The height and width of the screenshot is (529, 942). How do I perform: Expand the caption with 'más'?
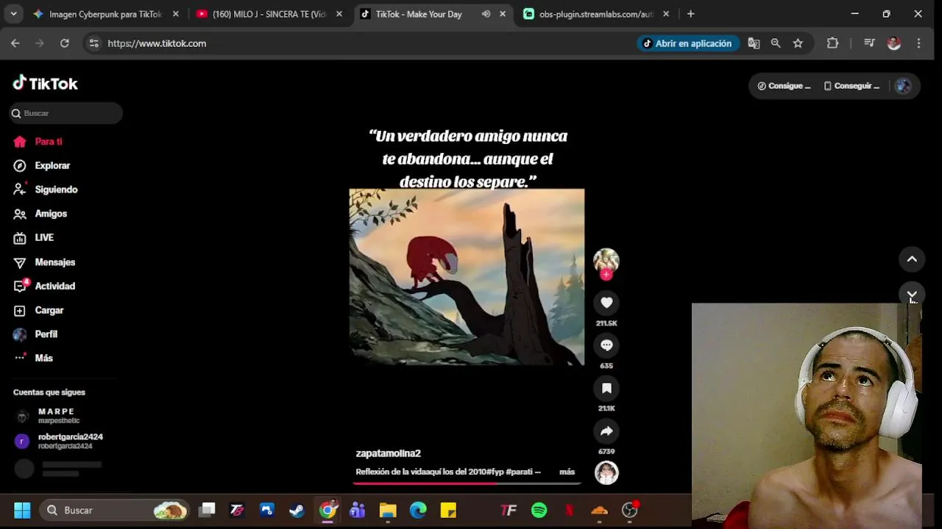567,472
